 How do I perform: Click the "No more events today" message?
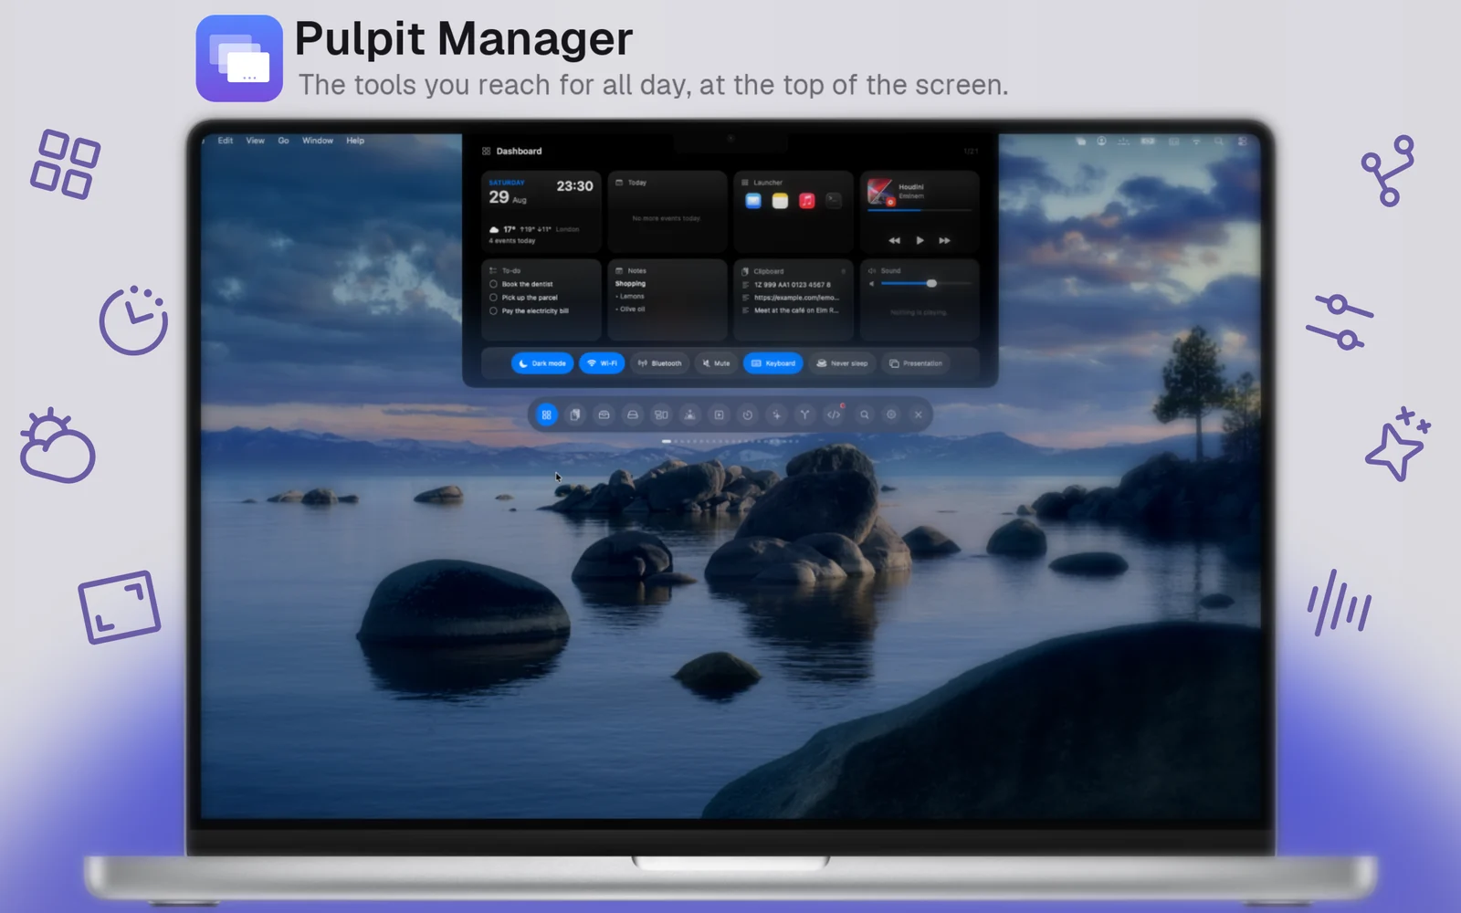pyautogui.click(x=667, y=219)
